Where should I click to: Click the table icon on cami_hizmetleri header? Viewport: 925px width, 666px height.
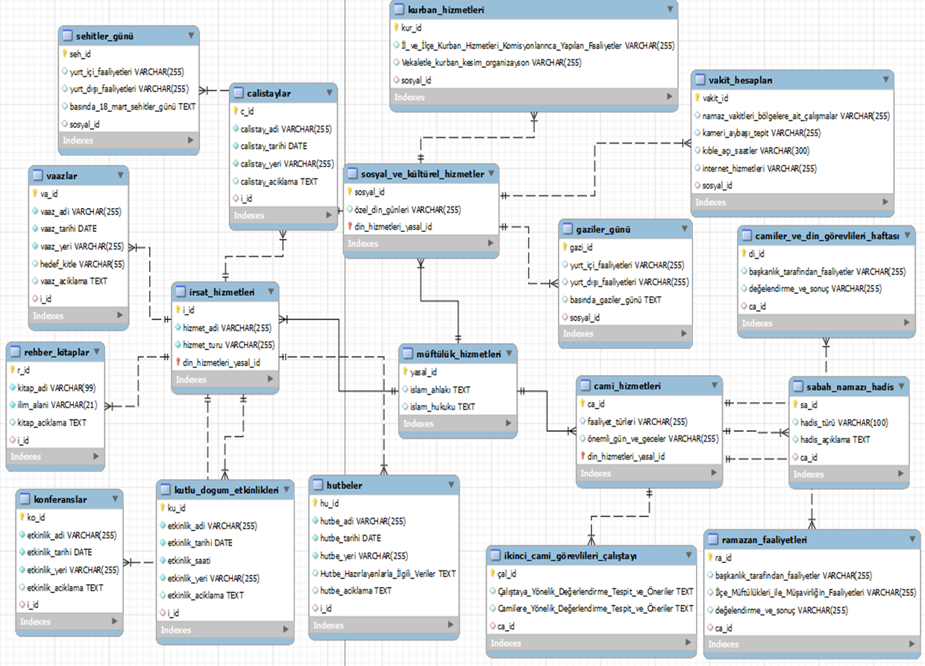585,386
